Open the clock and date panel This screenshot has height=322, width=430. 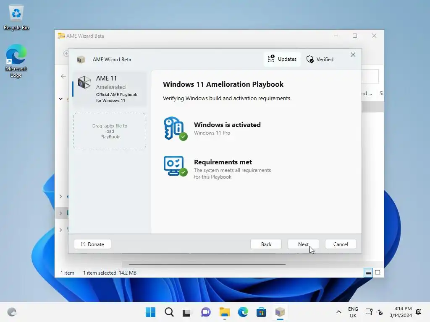401,312
